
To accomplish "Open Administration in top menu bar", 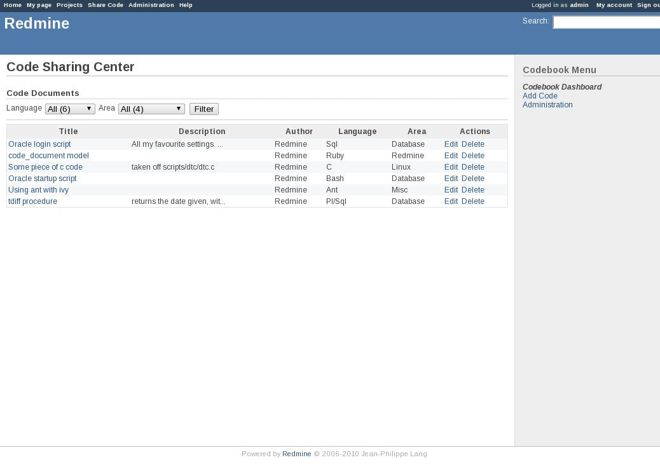I will 151,5.
